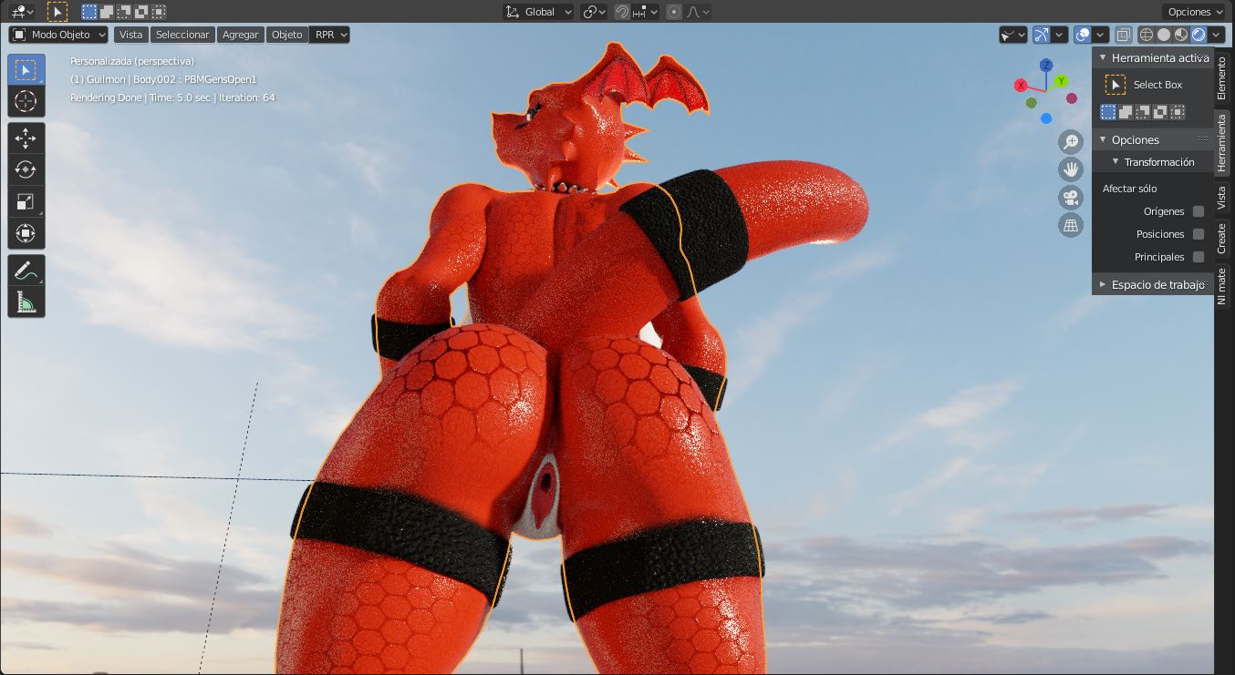Open the selectability and visibility dropdown
The width and height of the screenshot is (1235, 675).
click(1012, 35)
